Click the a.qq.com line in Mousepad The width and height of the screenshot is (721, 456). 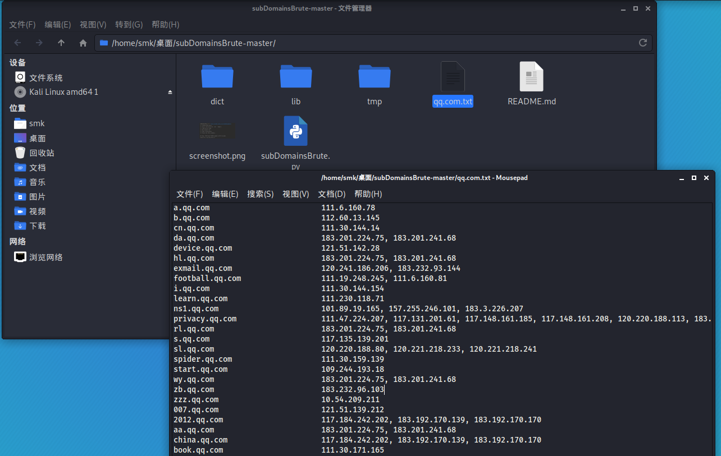[x=191, y=208]
